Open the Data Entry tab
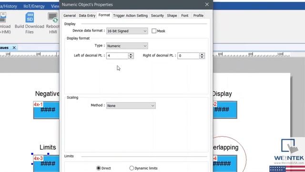Image resolution: width=305 pixels, height=172 pixels. click(87, 16)
